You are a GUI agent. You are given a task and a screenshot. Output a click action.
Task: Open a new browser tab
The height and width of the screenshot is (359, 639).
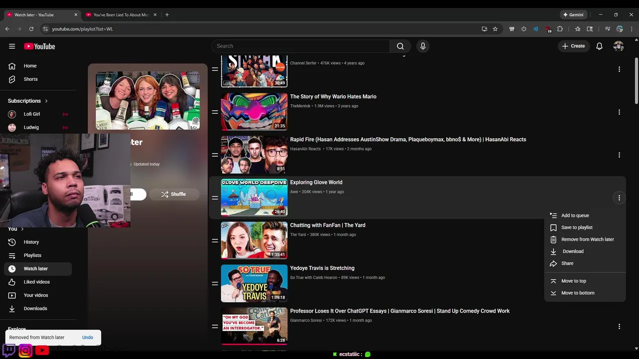tap(167, 15)
